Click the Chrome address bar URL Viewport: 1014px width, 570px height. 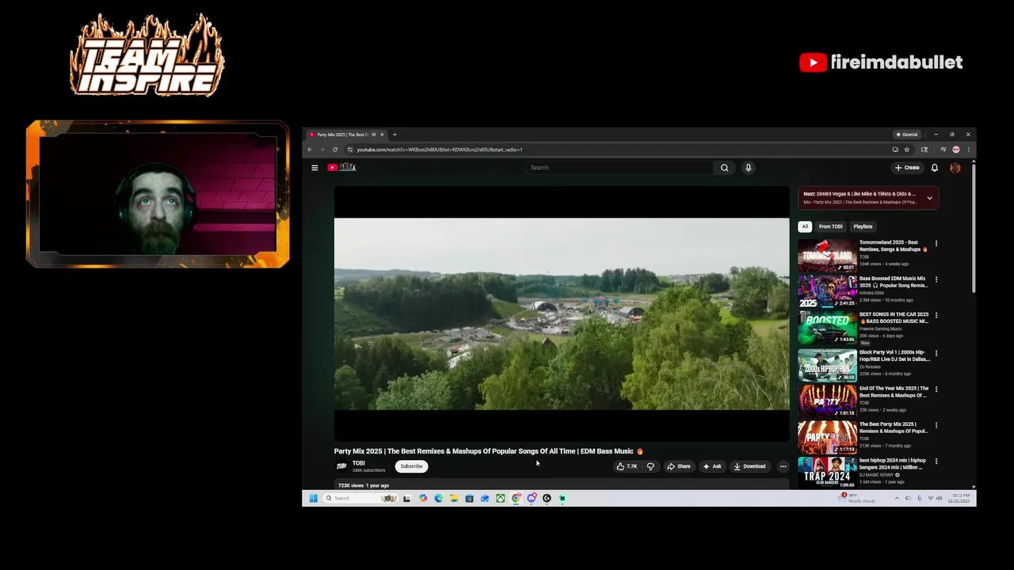440,150
